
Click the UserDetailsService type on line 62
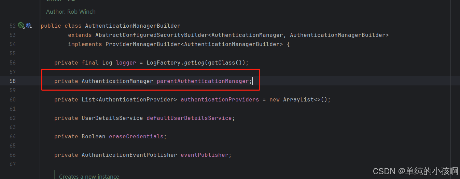point(112,118)
